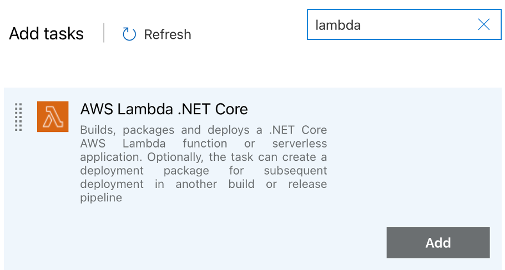The image size is (505, 270).
Task: Focus the search box containing lambda
Action: point(404,24)
